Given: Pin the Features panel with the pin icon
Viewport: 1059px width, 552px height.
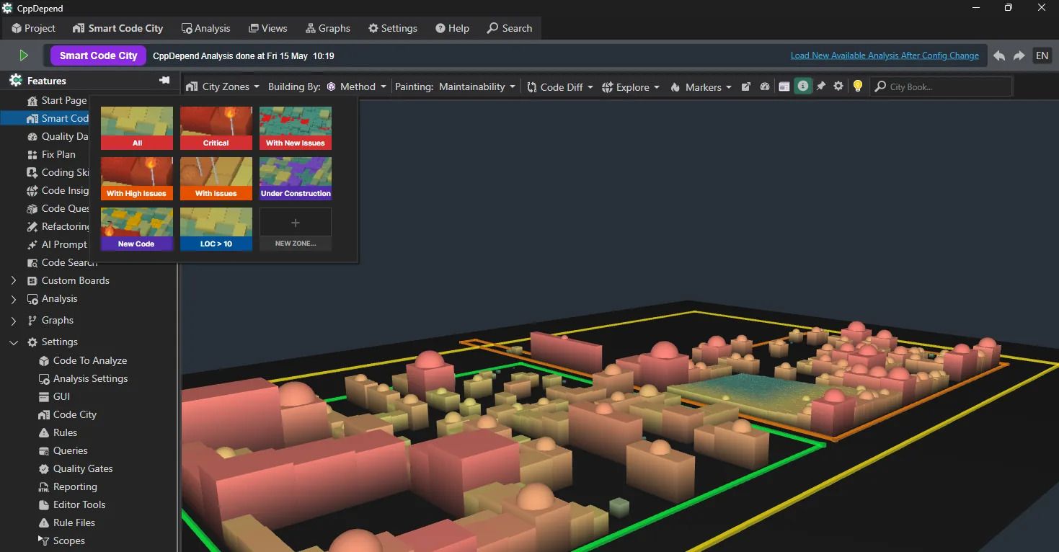Looking at the screenshot, I should [164, 81].
